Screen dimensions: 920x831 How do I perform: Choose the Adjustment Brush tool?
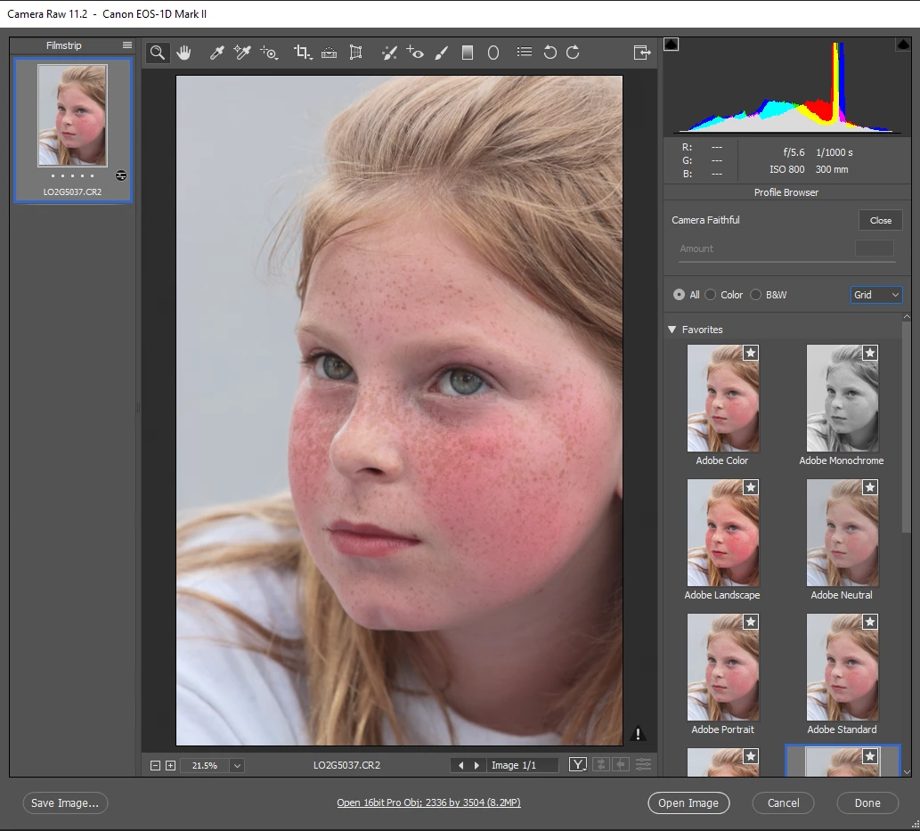coord(441,53)
